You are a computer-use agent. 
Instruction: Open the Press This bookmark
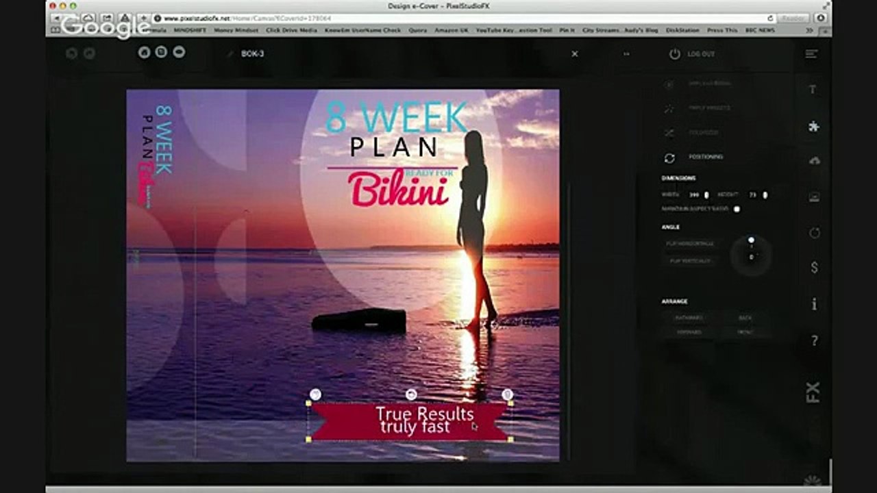point(722,31)
